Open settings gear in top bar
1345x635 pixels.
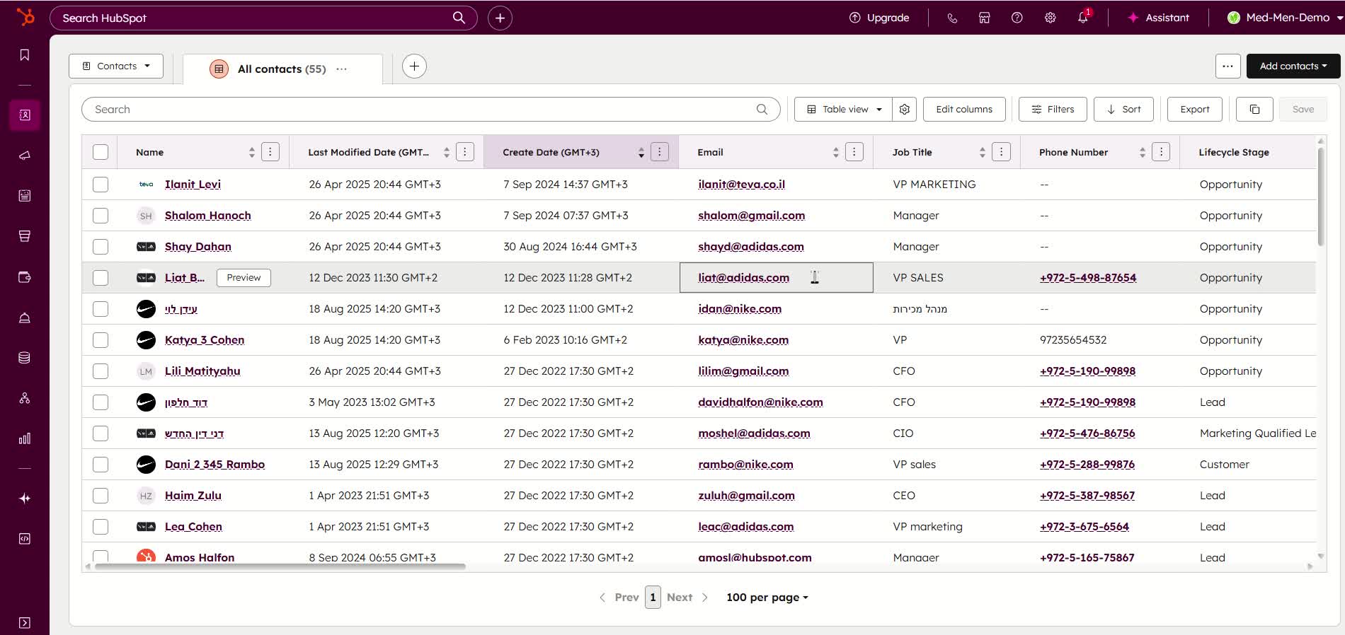click(1050, 18)
